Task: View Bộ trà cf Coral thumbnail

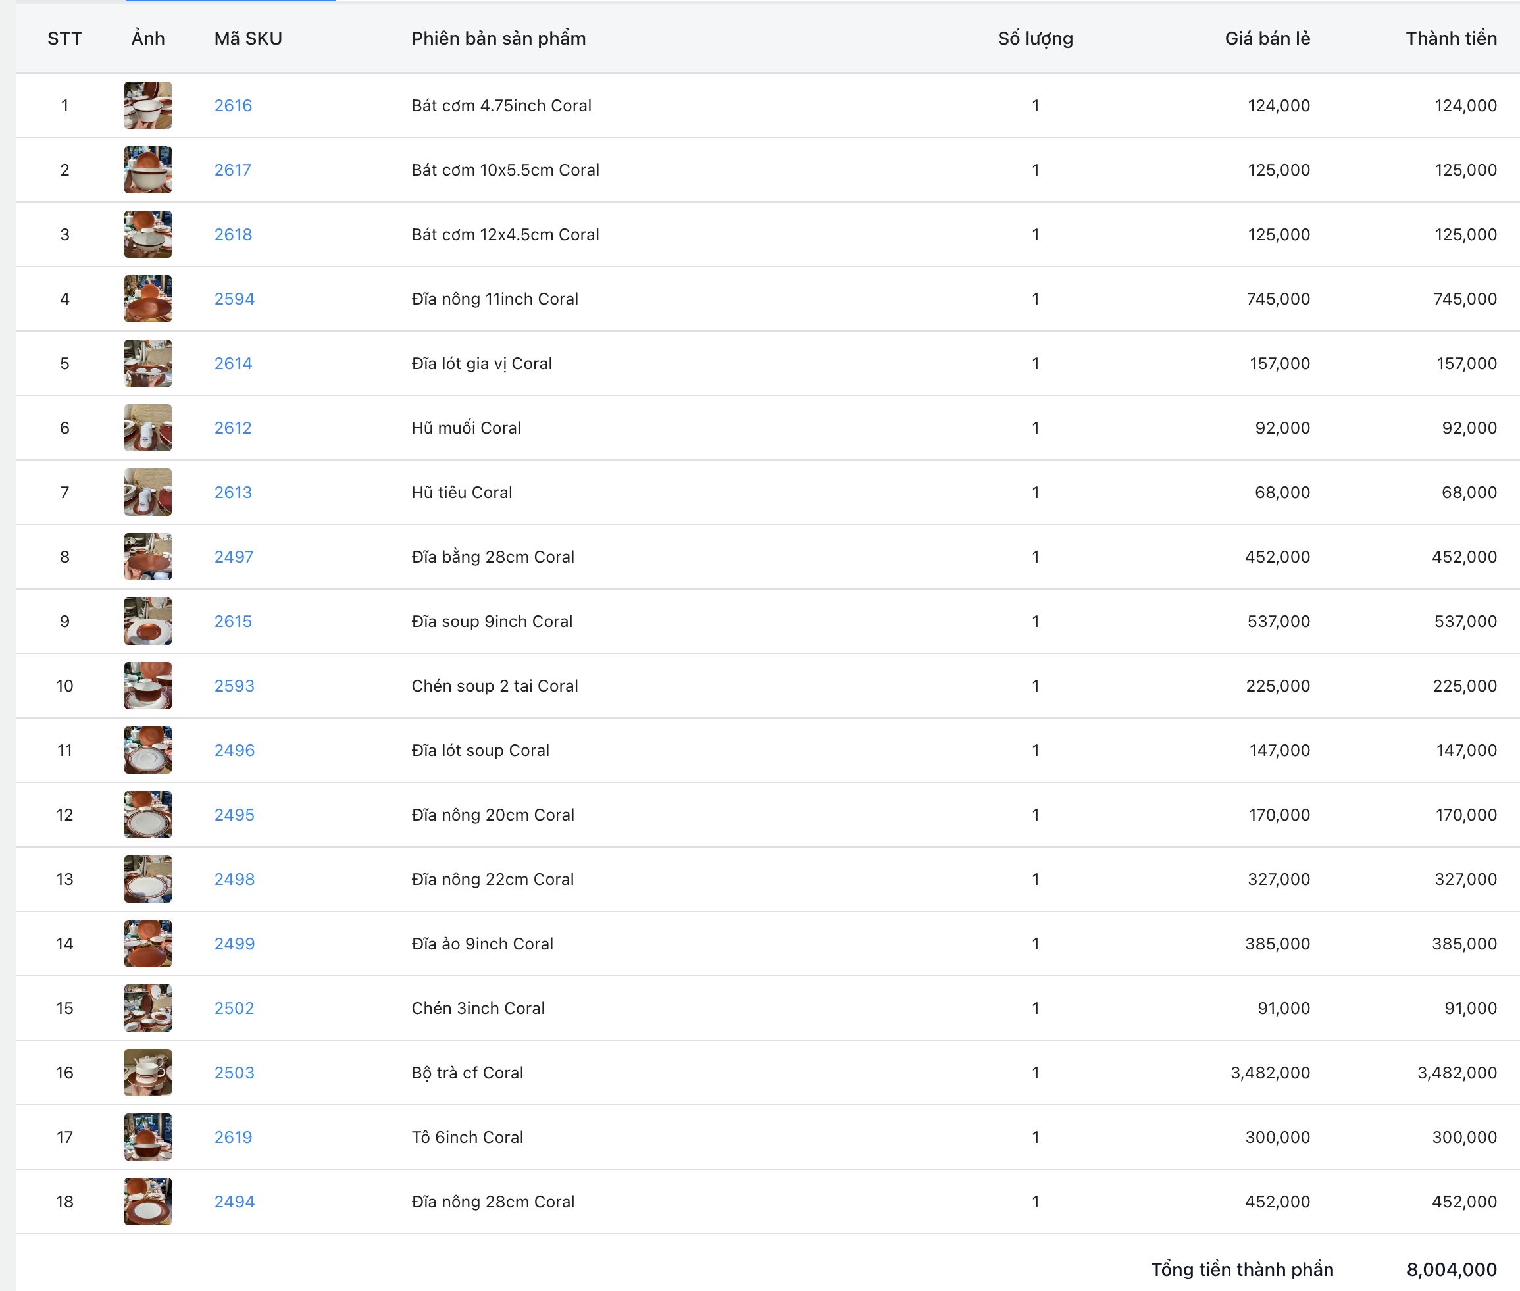Action: pyautogui.click(x=148, y=1072)
